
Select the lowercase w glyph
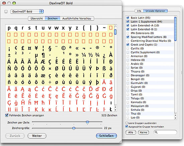[x=57, y=28]
